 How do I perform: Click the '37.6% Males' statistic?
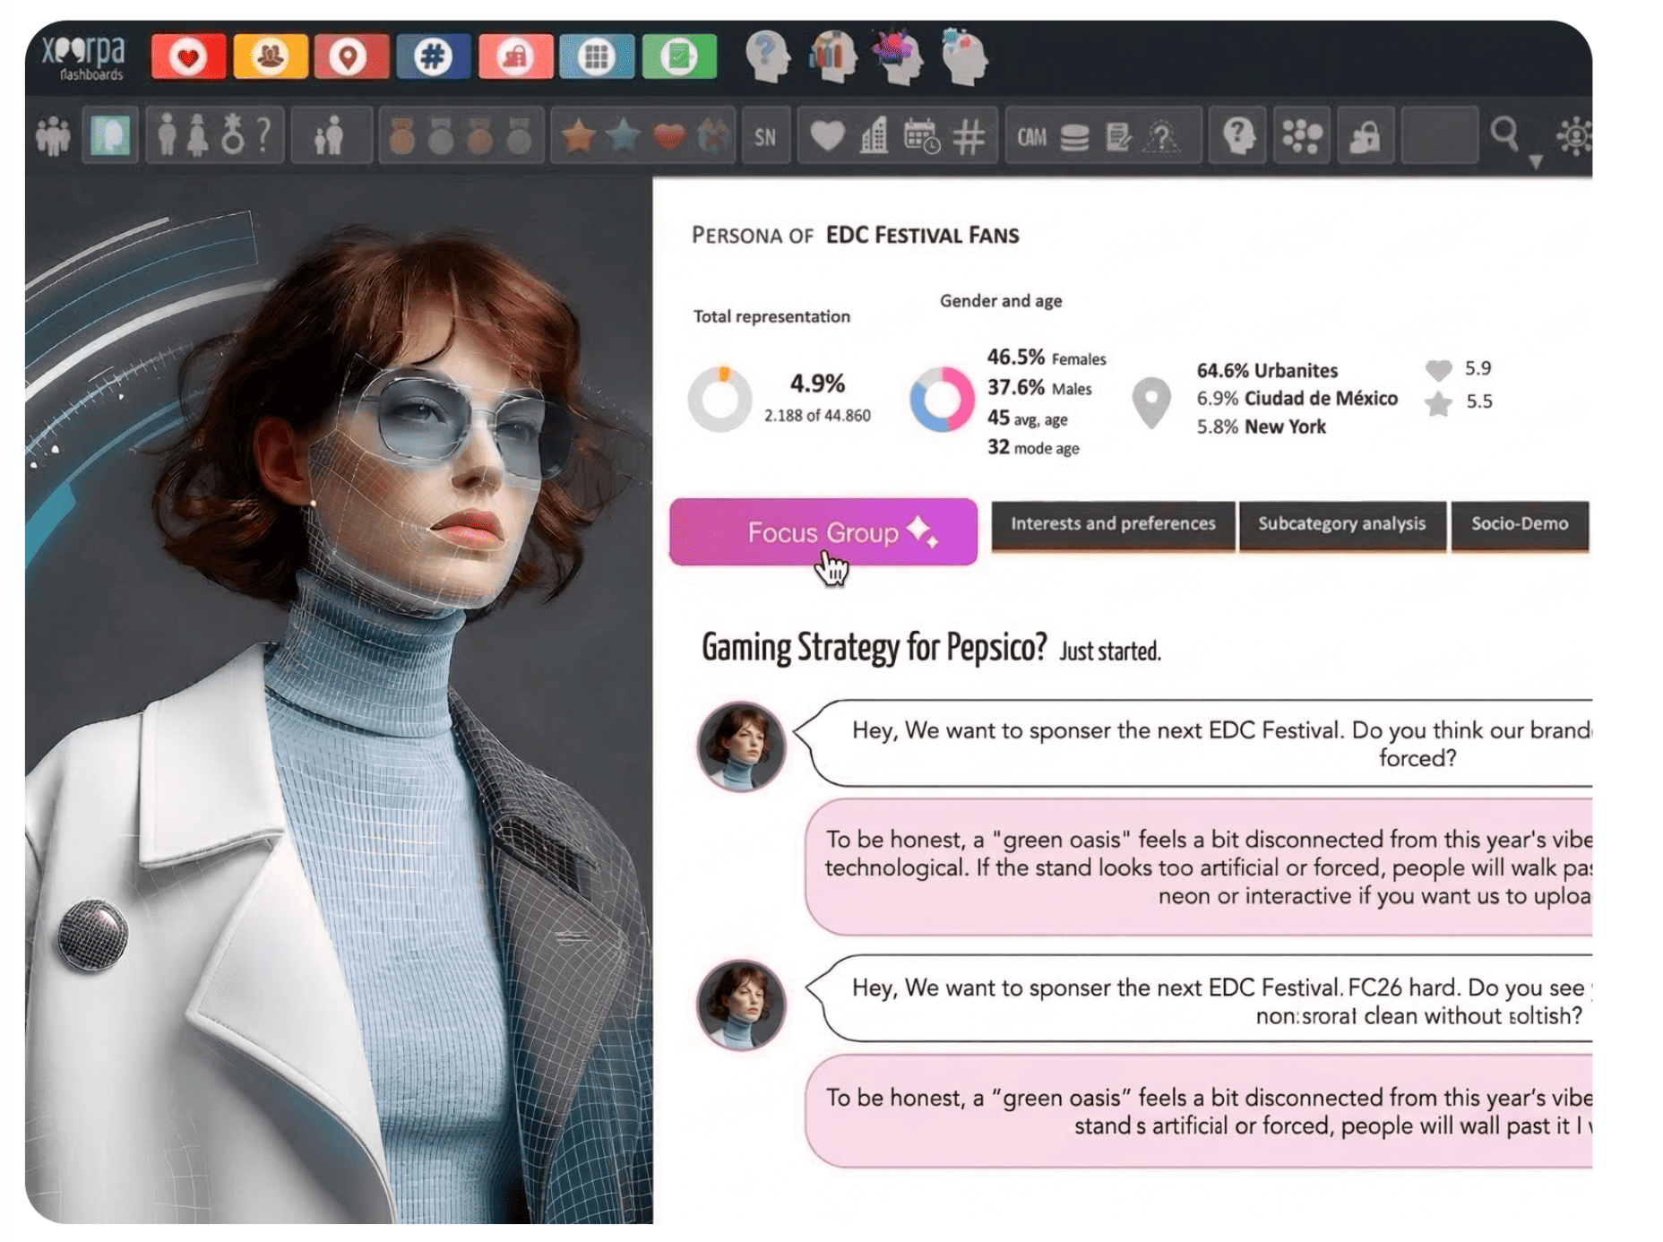tap(1039, 388)
